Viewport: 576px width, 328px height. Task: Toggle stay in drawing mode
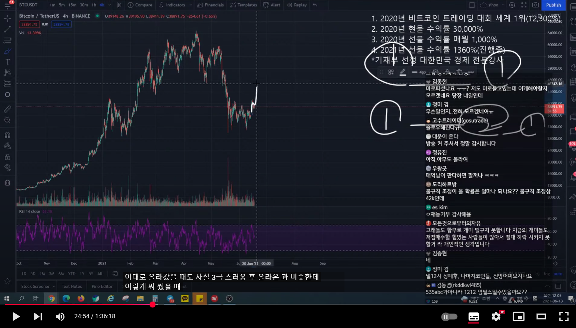[7, 146]
